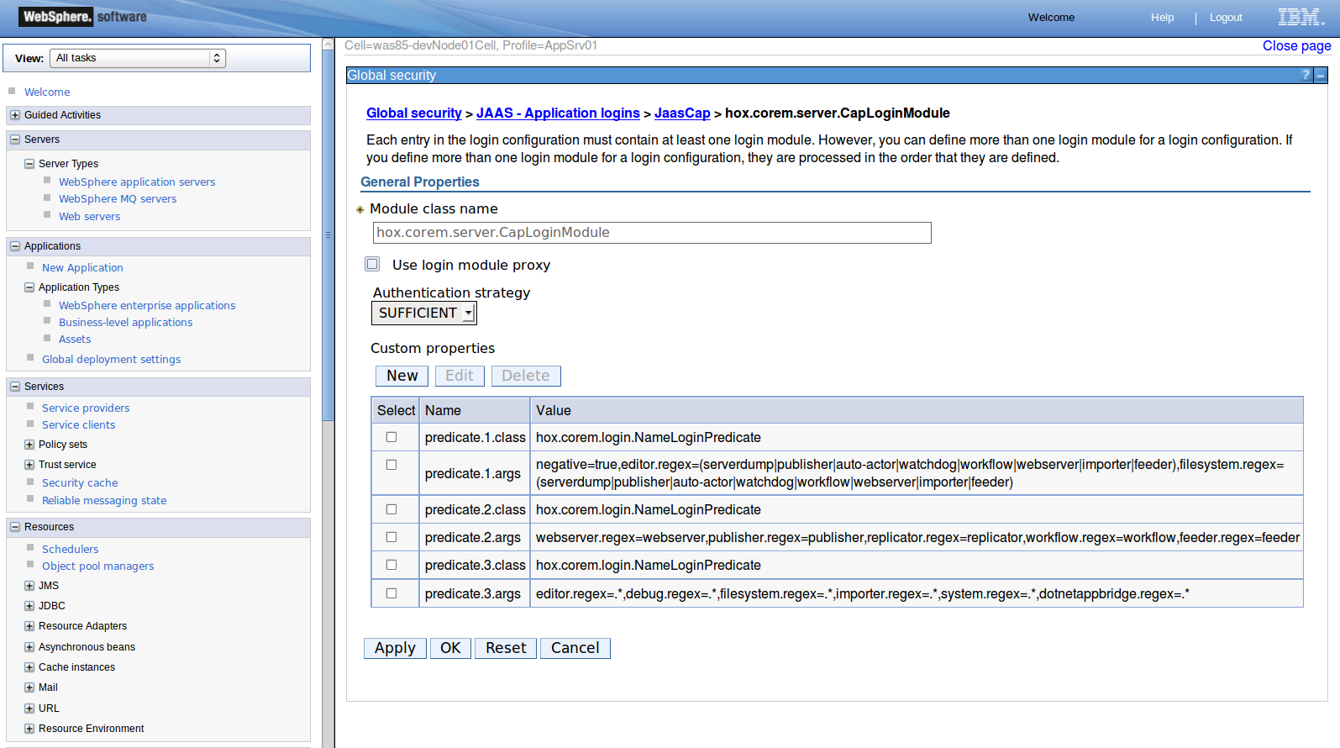Collapse the Application Types node
The width and height of the screenshot is (1340, 748).
tap(29, 287)
